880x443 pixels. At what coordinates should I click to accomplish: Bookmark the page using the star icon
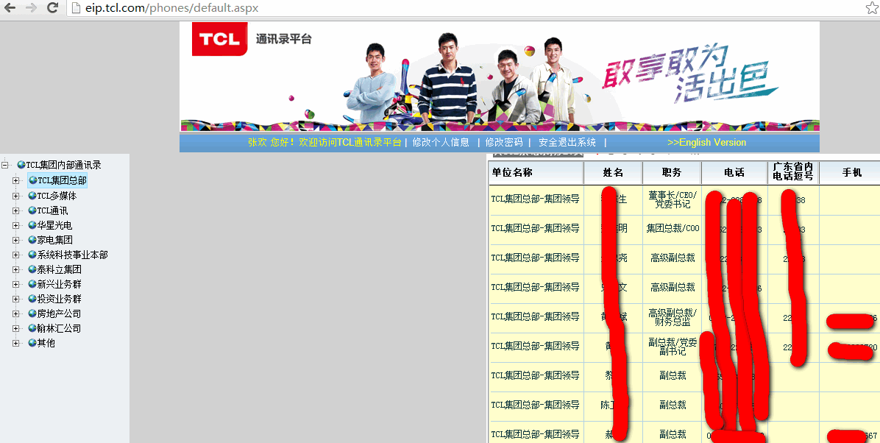872,8
